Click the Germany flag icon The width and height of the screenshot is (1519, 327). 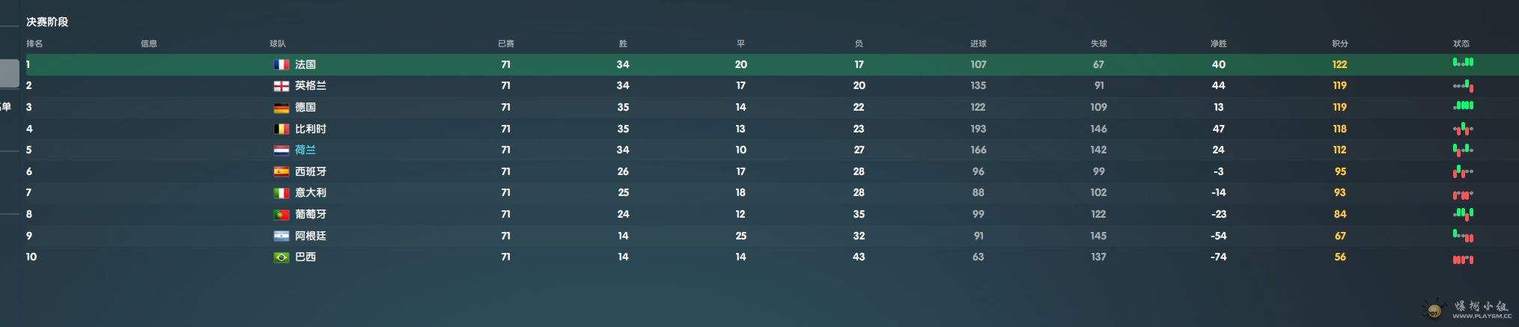click(281, 108)
